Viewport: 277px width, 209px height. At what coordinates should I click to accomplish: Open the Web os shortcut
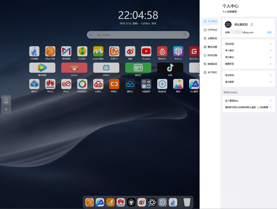(x=178, y=51)
